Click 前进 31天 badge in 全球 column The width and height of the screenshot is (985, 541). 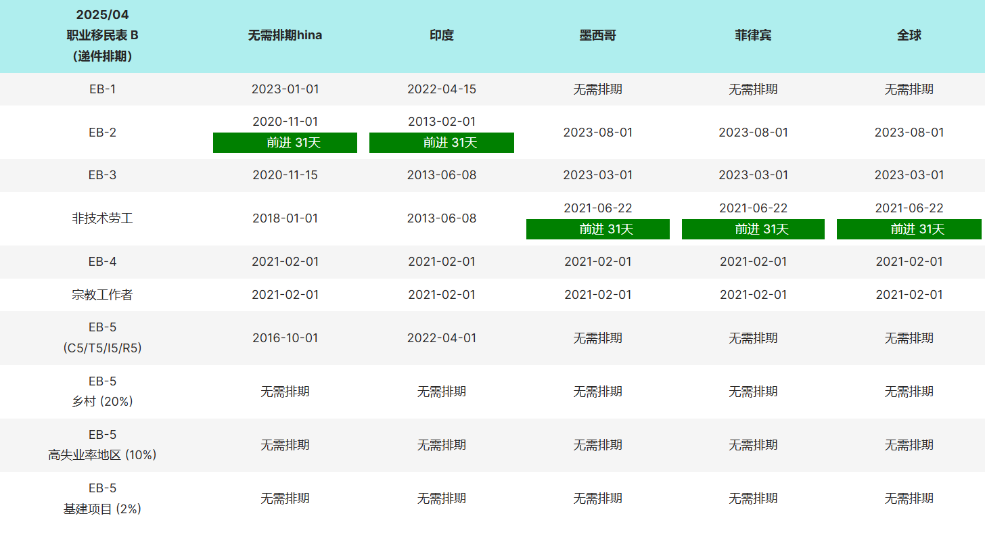coord(909,229)
